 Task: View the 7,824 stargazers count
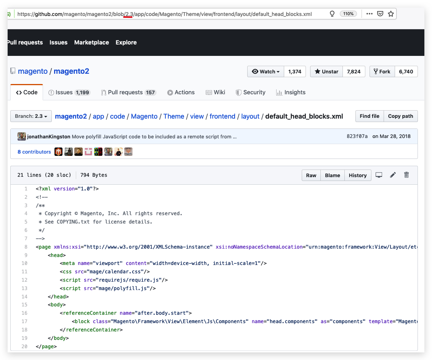(x=354, y=71)
